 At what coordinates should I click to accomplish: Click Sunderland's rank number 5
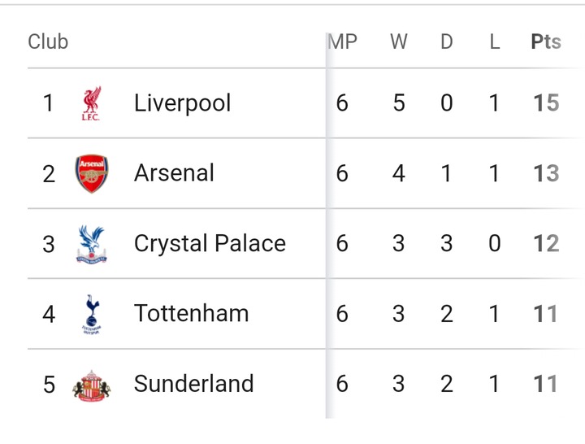(x=49, y=384)
